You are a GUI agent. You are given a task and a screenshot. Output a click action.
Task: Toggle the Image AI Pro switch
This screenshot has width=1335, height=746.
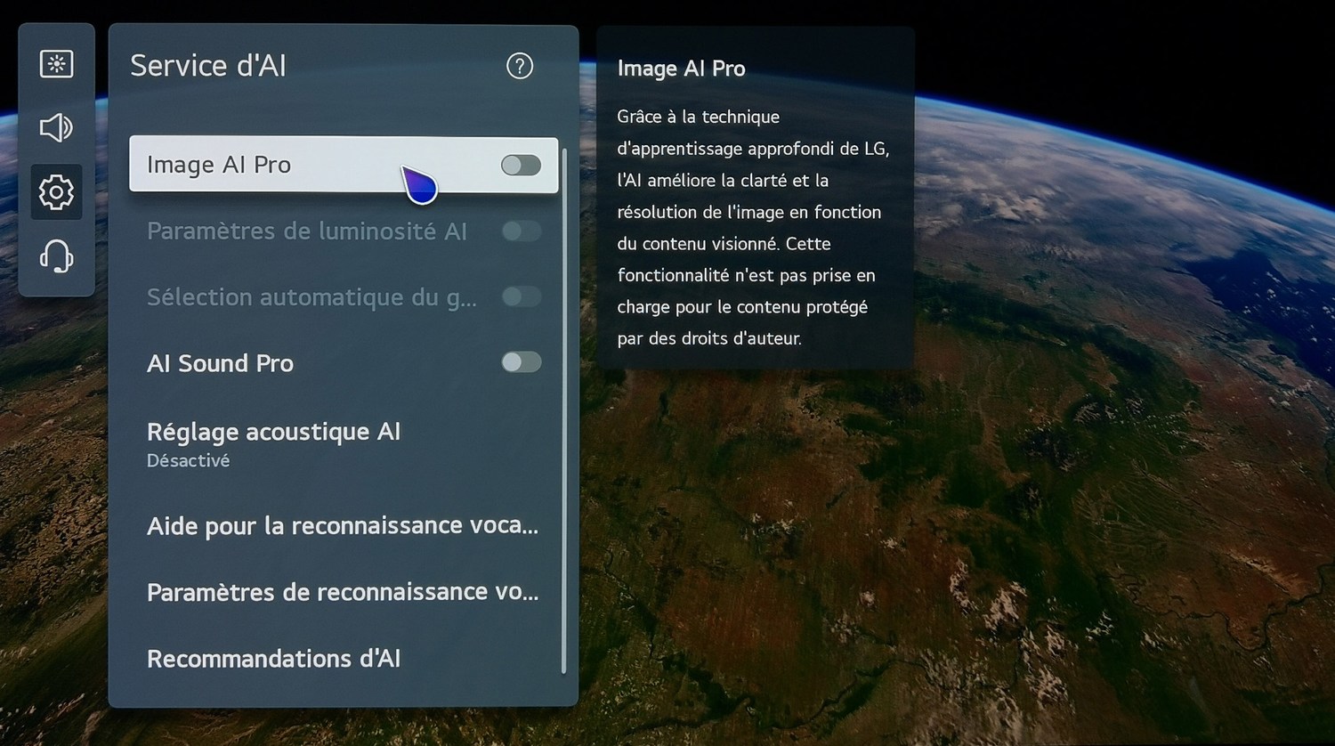[521, 165]
